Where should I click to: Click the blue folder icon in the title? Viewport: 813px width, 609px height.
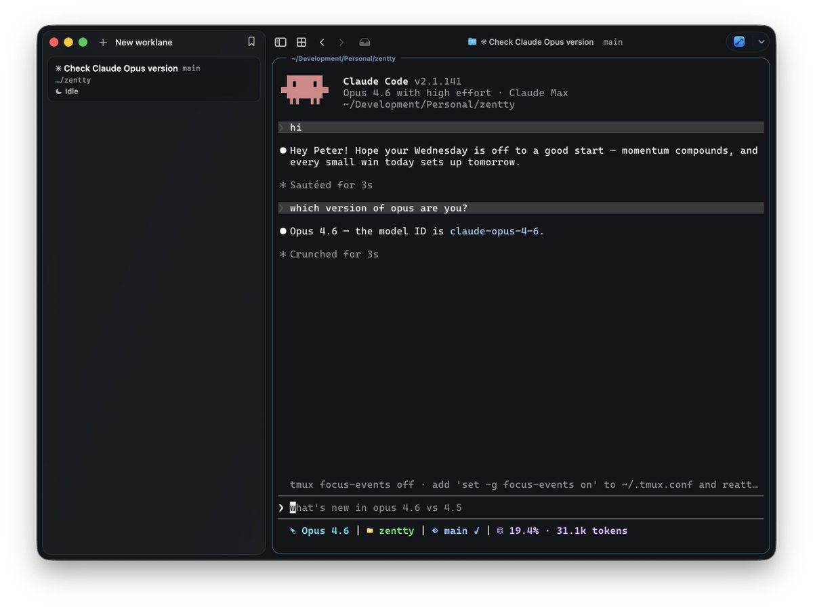point(472,42)
